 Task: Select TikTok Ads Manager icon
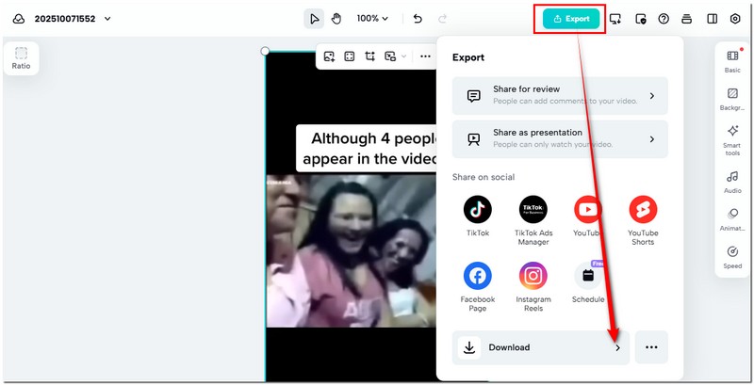coord(533,209)
